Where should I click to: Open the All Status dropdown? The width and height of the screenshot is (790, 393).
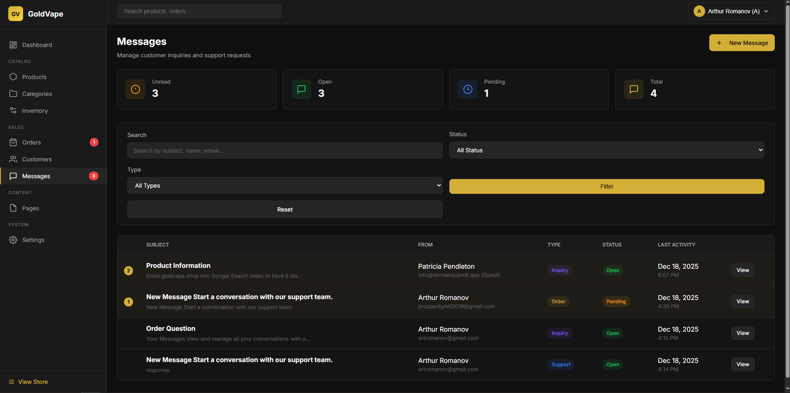click(x=606, y=150)
